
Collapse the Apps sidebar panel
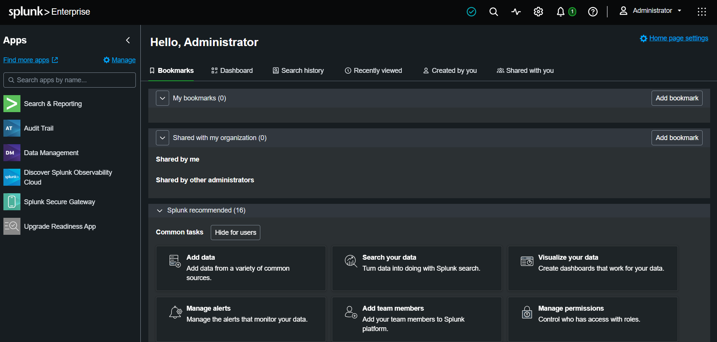128,40
